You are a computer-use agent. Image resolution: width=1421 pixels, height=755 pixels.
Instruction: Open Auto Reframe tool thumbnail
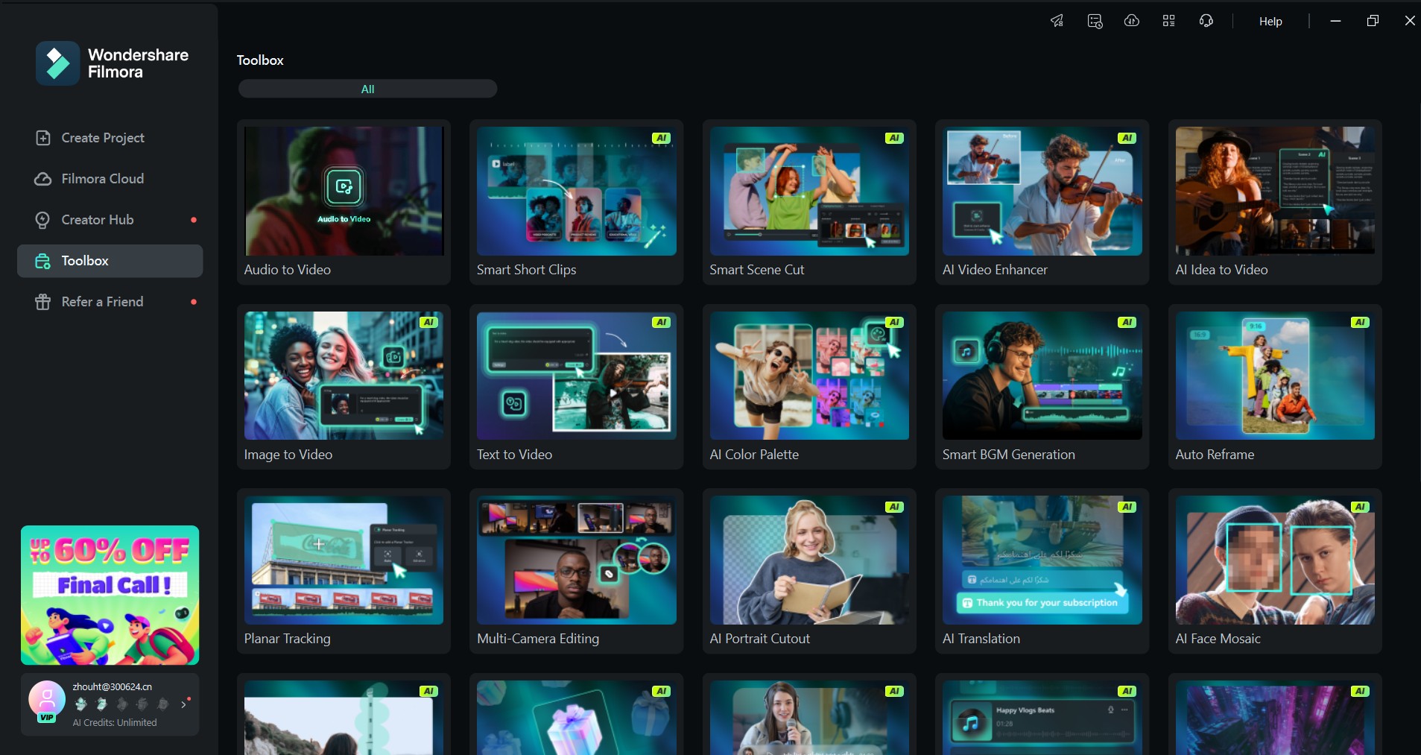point(1275,376)
